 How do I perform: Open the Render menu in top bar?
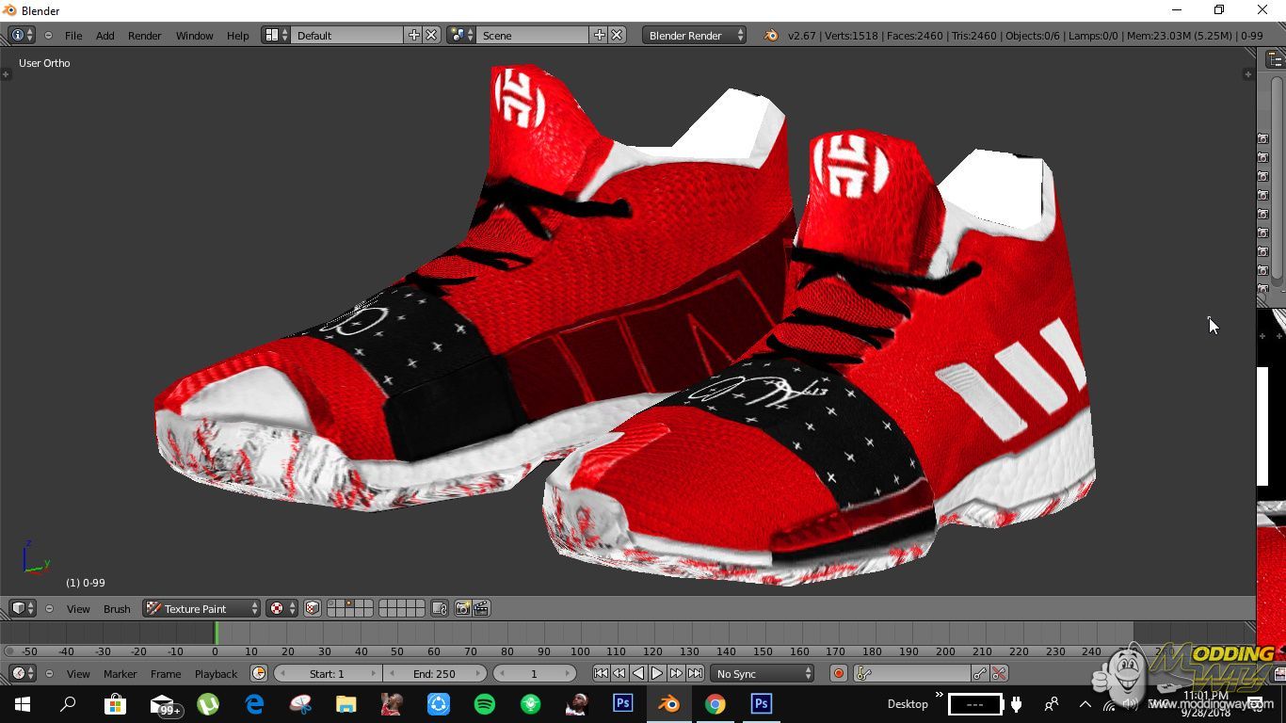(144, 35)
